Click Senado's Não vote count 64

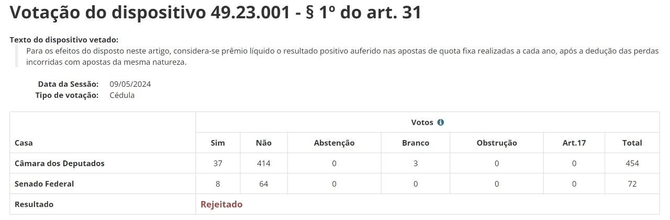point(264,184)
